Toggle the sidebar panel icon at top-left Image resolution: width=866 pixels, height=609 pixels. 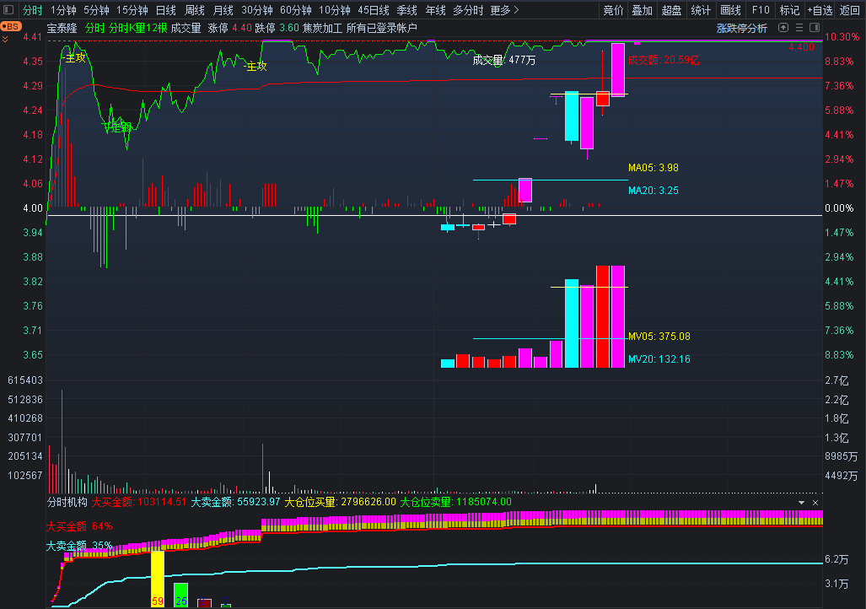click(x=8, y=10)
